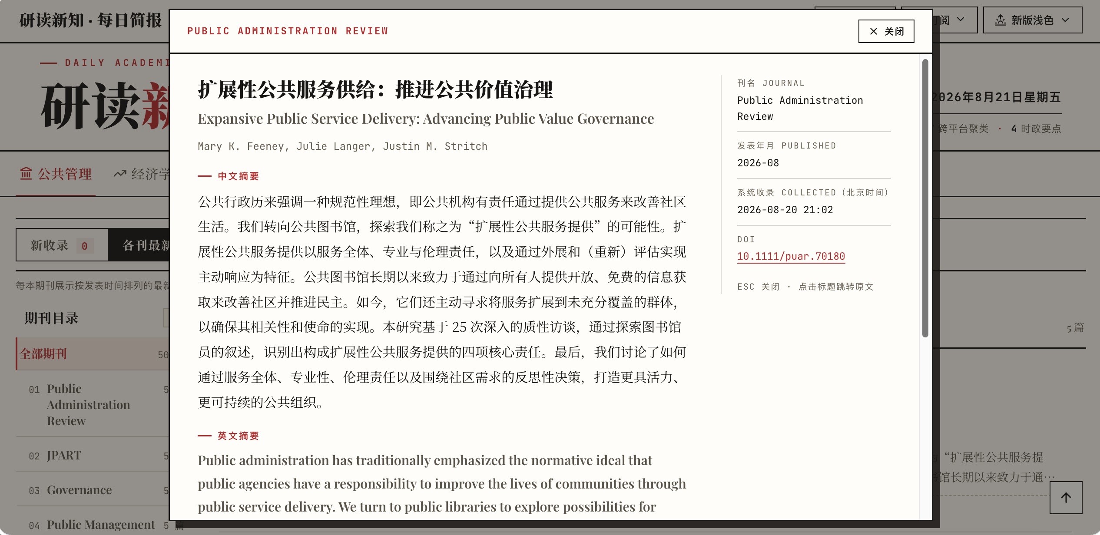Click the trending arrow icon for 经济学
Viewport: 1100px width, 535px height.
coord(120,174)
